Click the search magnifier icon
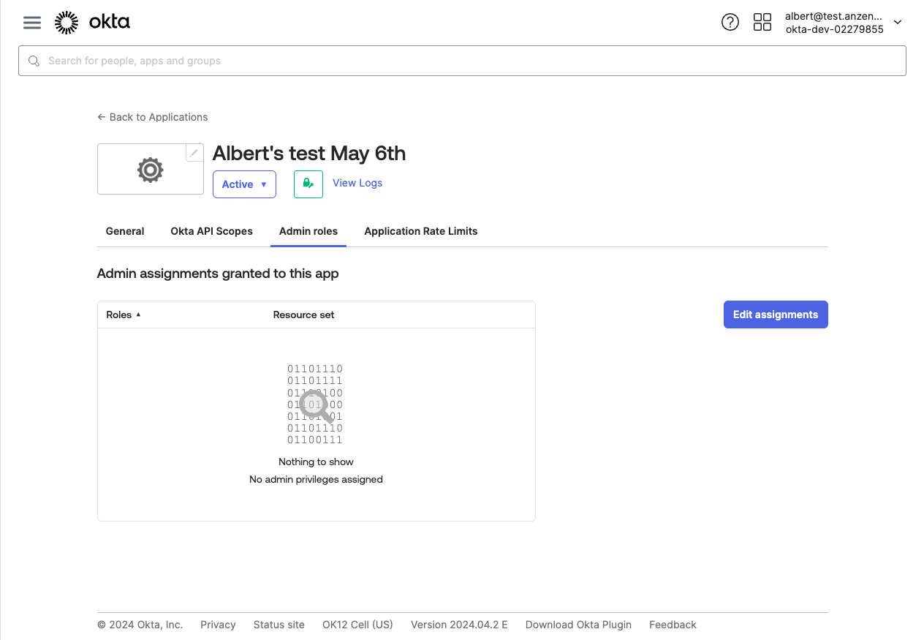924x640 pixels. coord(34,61)
